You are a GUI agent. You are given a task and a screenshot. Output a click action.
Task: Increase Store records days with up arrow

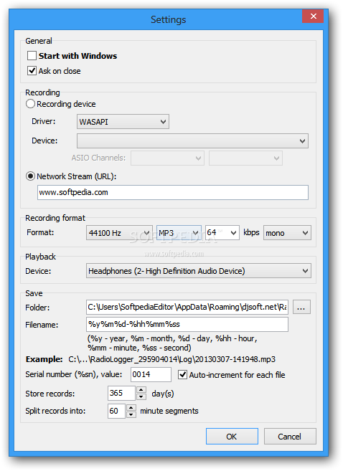tap(141, 390)
